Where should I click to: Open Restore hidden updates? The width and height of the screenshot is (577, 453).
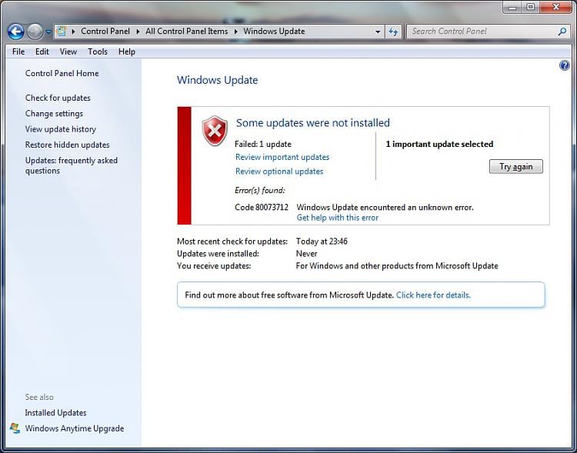point(68,145)
